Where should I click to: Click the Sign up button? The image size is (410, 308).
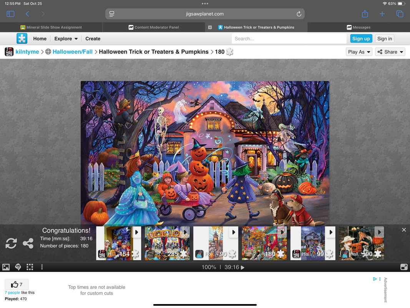coord(361,39)
